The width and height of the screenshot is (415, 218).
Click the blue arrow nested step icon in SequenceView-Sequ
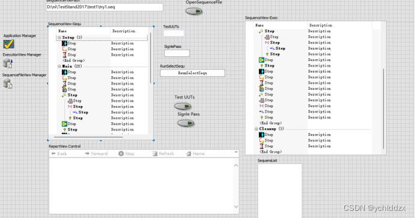(x=76, y=113)
